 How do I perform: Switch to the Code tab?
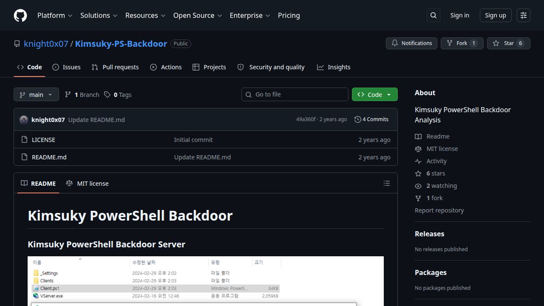[29, 67]
